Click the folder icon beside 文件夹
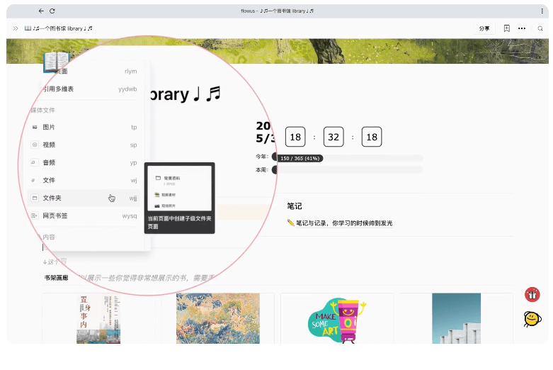553x370 pixels. click(35, 198)
